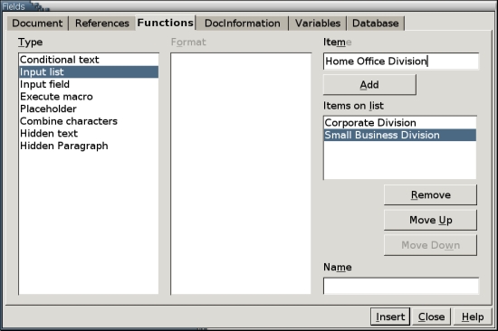Remove the selected list item
This screenshot has width=498, height=331.
(x=430, y=194)
